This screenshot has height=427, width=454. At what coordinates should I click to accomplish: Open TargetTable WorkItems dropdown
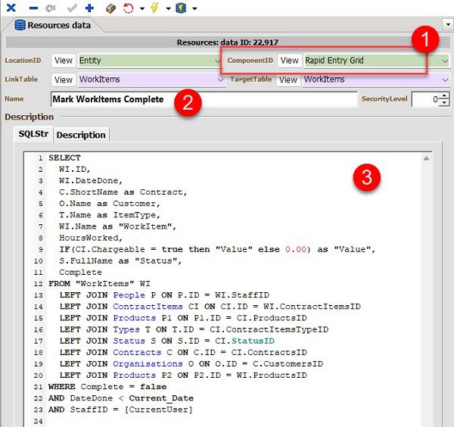tap(445, 79)
